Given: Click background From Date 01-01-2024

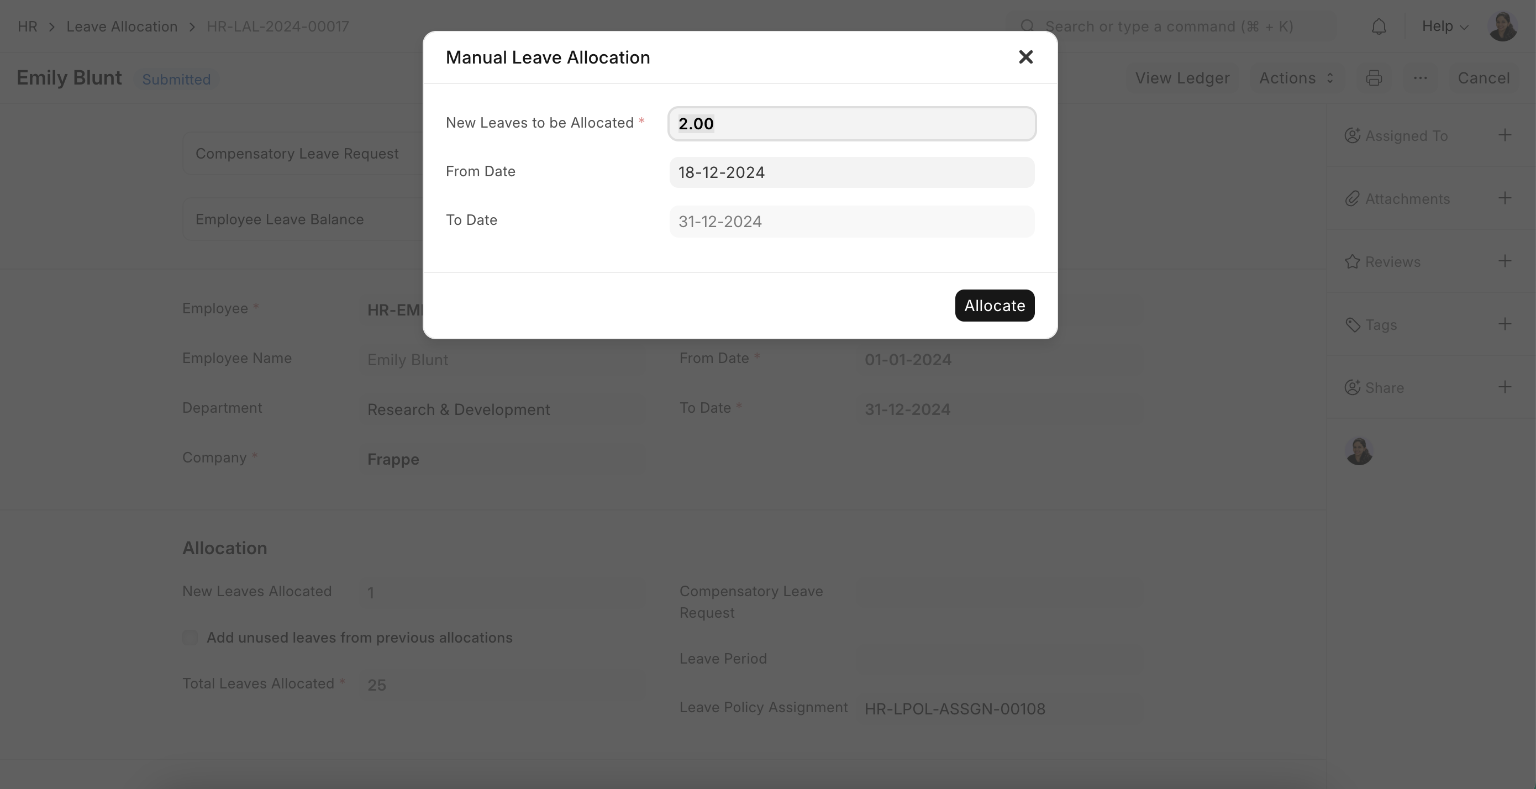Looking at the screenshot, I should coord(908,360).
